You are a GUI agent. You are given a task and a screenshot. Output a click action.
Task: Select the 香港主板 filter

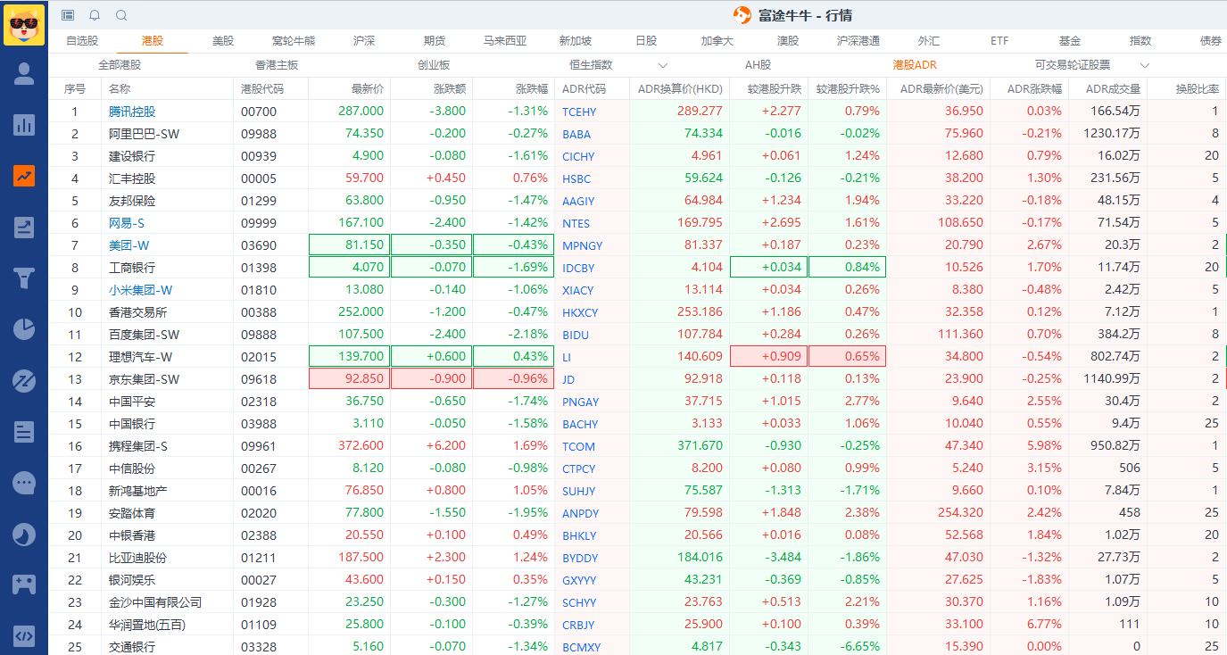coord(277,65)
